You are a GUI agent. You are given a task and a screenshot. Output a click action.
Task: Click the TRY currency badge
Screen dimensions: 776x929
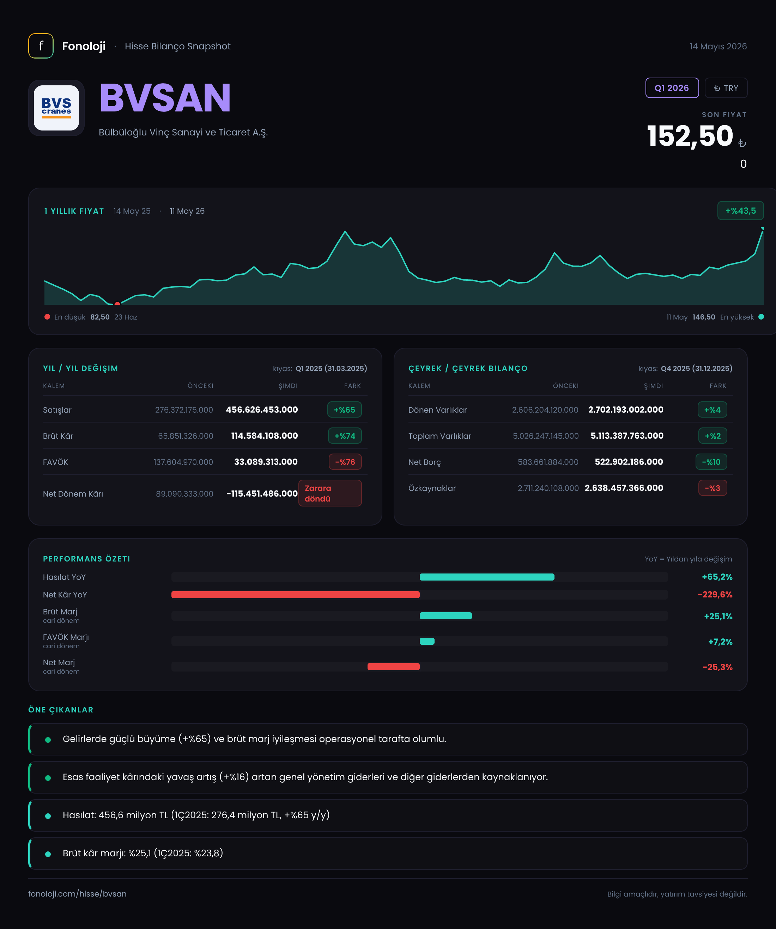pyautogui.click(x=726, y=88)
